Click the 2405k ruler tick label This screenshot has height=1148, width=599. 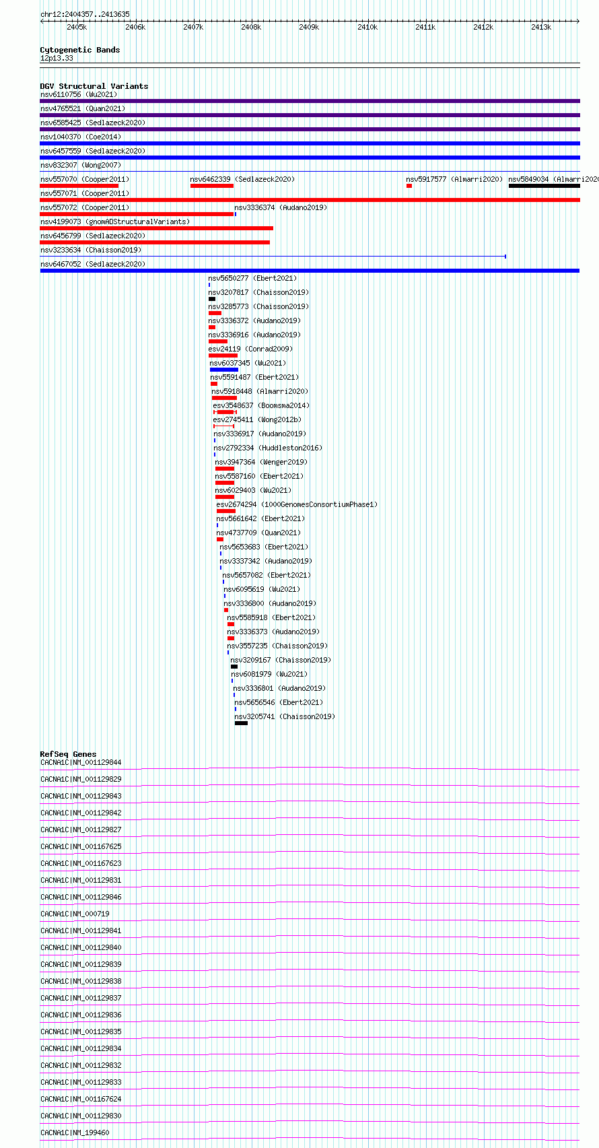(77, 27)
